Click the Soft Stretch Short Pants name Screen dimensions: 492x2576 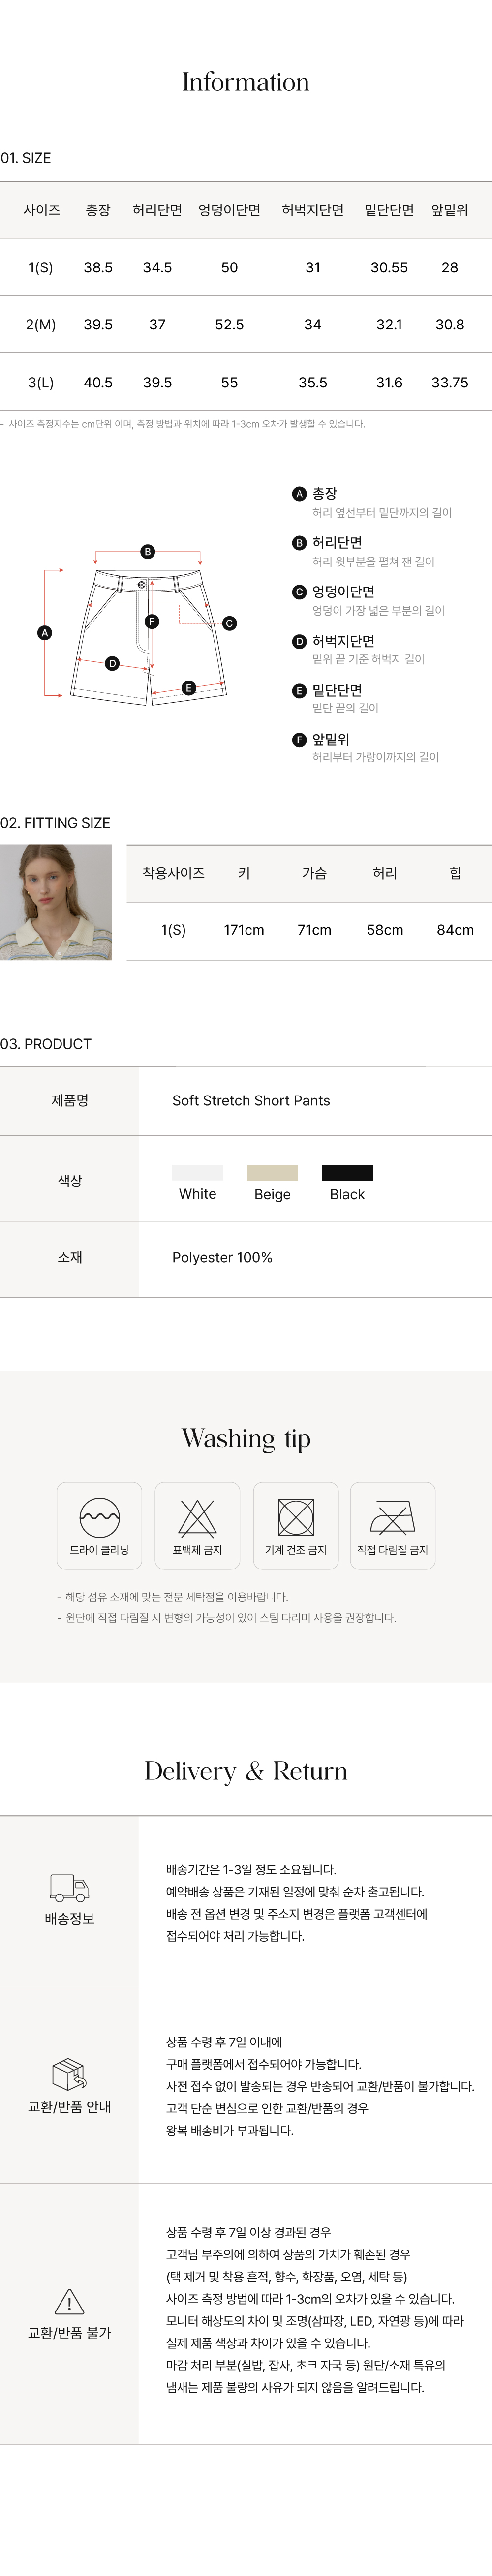tap(251, 1100)
